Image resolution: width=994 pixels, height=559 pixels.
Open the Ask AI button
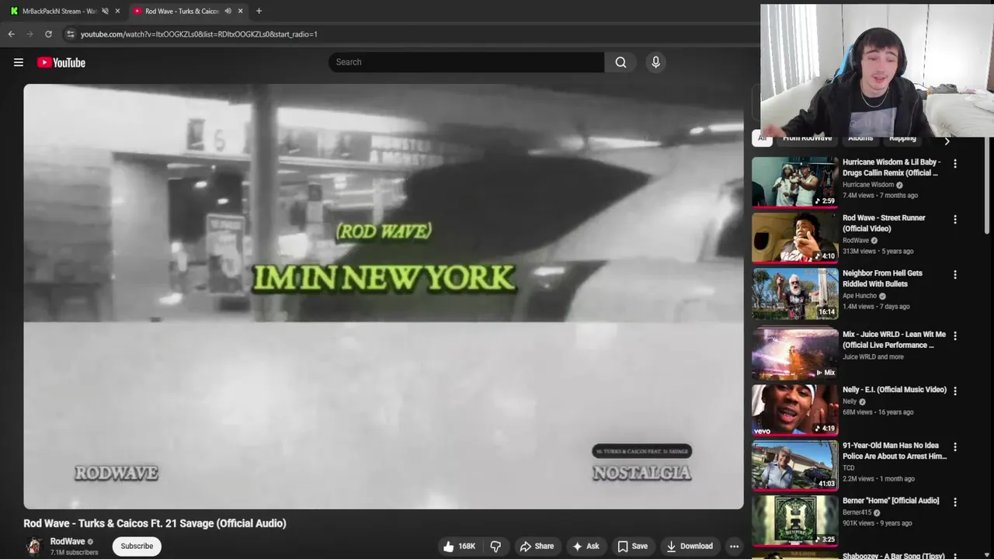point(586,546)
